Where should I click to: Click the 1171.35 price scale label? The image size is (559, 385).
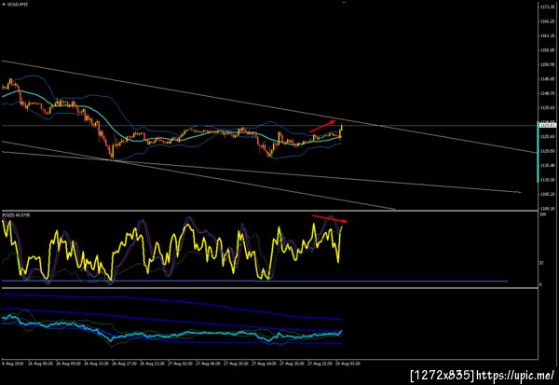coord(547,7)
